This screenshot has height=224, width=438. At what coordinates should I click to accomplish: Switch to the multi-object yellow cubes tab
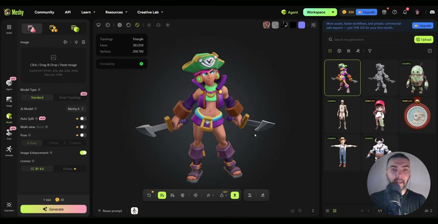53,29
